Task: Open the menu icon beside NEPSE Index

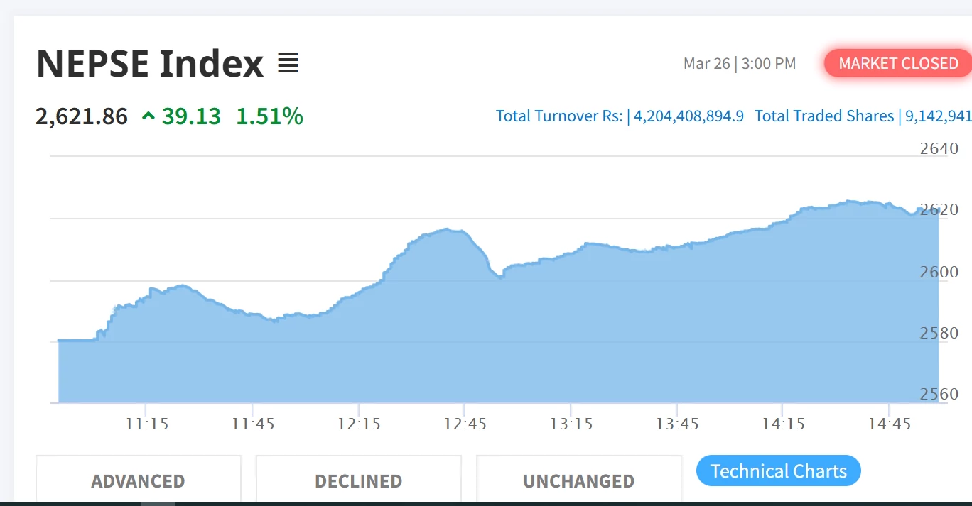Action: [x=288, y=63]
